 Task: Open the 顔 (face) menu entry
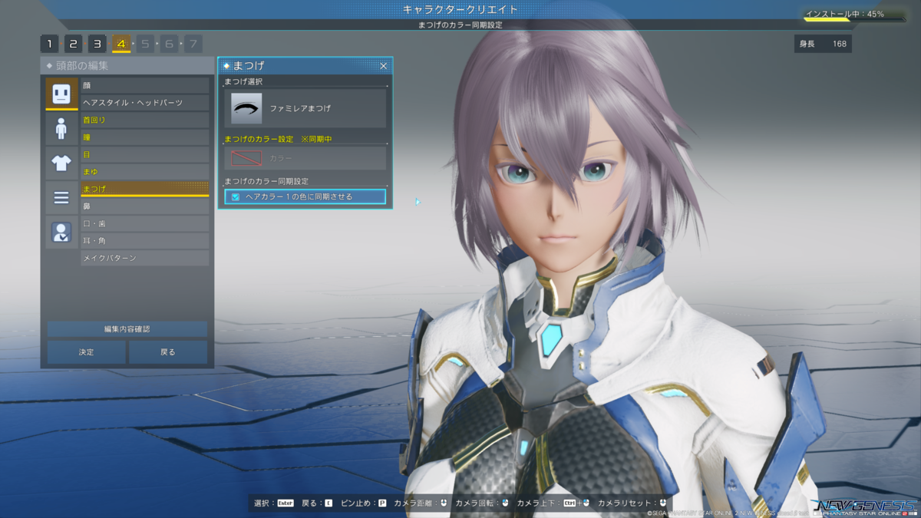point(144,85)
